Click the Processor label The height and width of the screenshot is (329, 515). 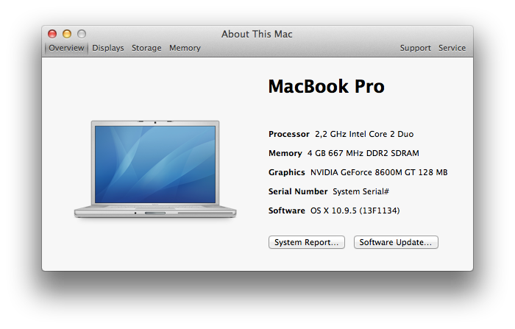pos(289,134)
